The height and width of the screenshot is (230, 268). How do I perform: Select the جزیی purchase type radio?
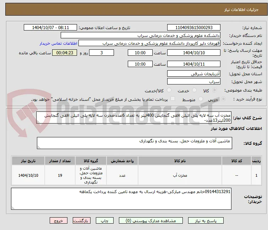pyautogui.click(x=223, y=99)
